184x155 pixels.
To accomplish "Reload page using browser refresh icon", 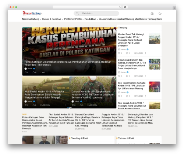I will (120, 7).
